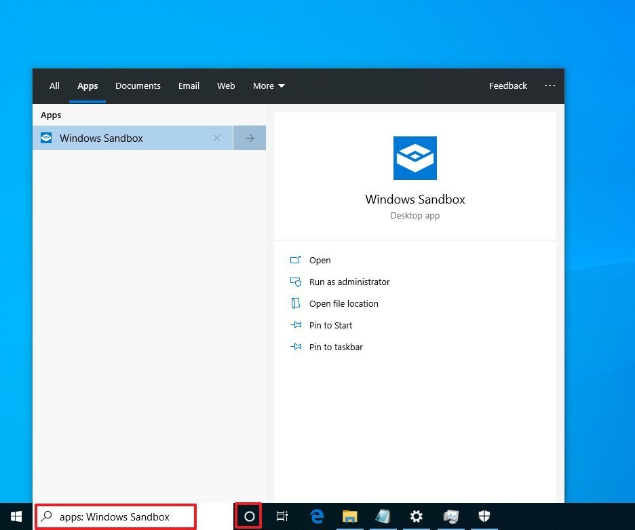Click the Cortana circle icon in taskbar

(x=249, y=516)
